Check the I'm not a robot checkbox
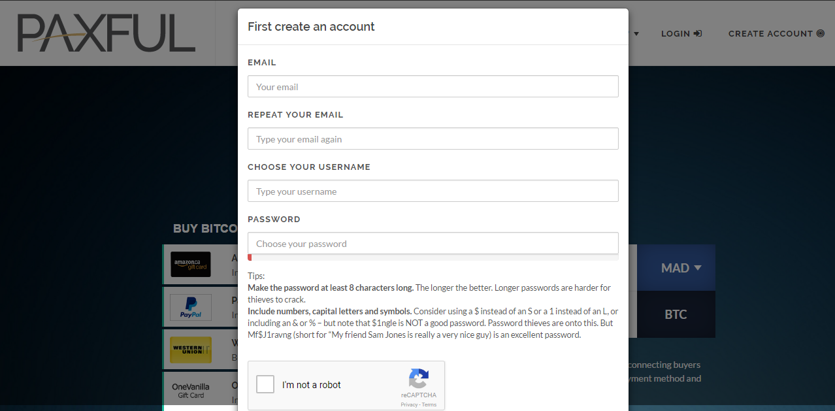The width and height of the screenshot is (835, 411). click(x=265, y=384)
